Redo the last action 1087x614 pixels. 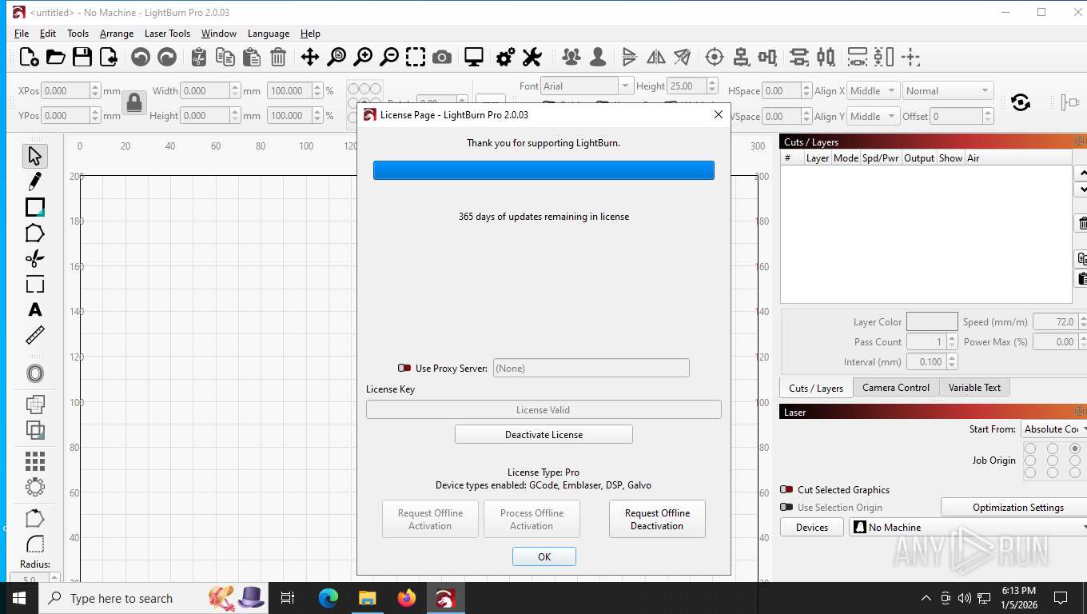[x=167, y=57]
